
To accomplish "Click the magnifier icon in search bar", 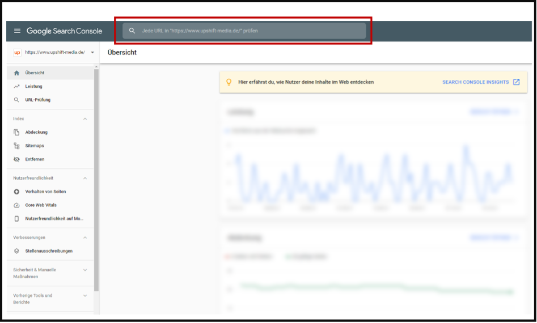I will [132, 31].
